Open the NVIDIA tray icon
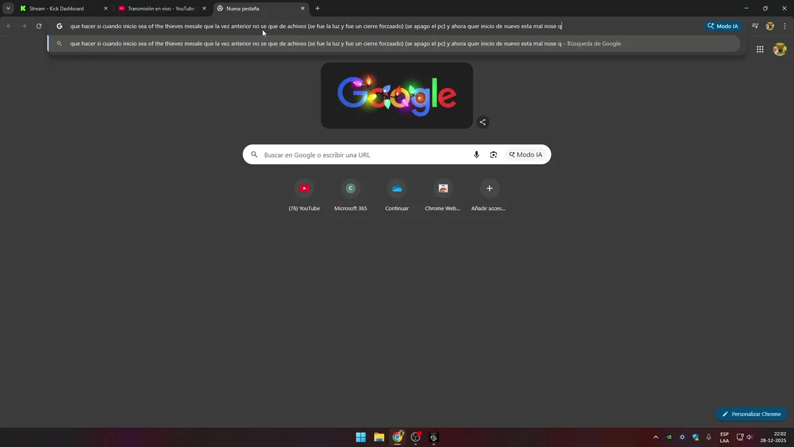 (x=669, y=437)
